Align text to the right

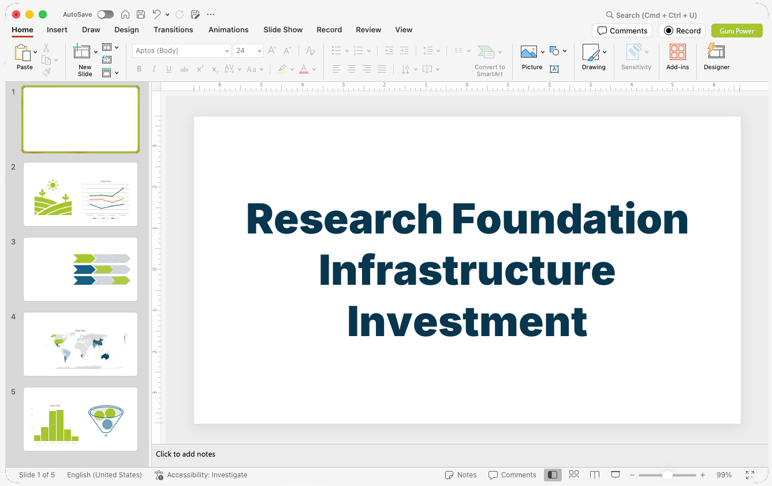367,69
